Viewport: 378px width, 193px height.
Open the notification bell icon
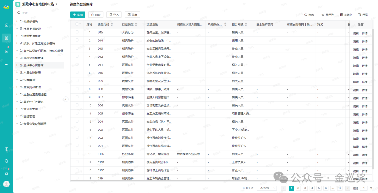tap(7, 173)
